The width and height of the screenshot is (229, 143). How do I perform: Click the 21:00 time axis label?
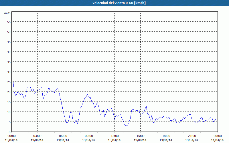tap(192, 136)
